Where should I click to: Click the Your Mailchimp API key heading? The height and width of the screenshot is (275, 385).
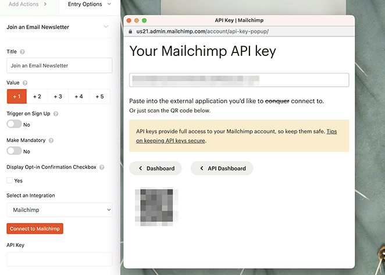(202, 51)
